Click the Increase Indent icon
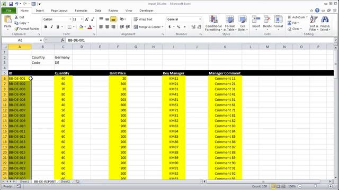The width and height of the screenshot is (339, 190). tap(128, 27)
